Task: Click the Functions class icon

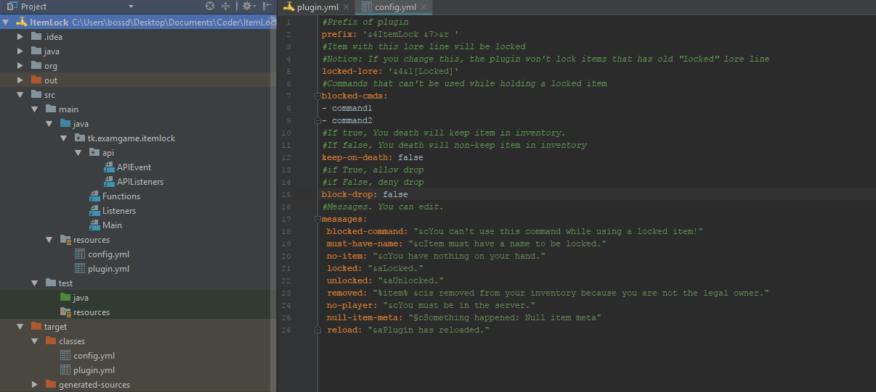Action: click(x=94, y=196)
